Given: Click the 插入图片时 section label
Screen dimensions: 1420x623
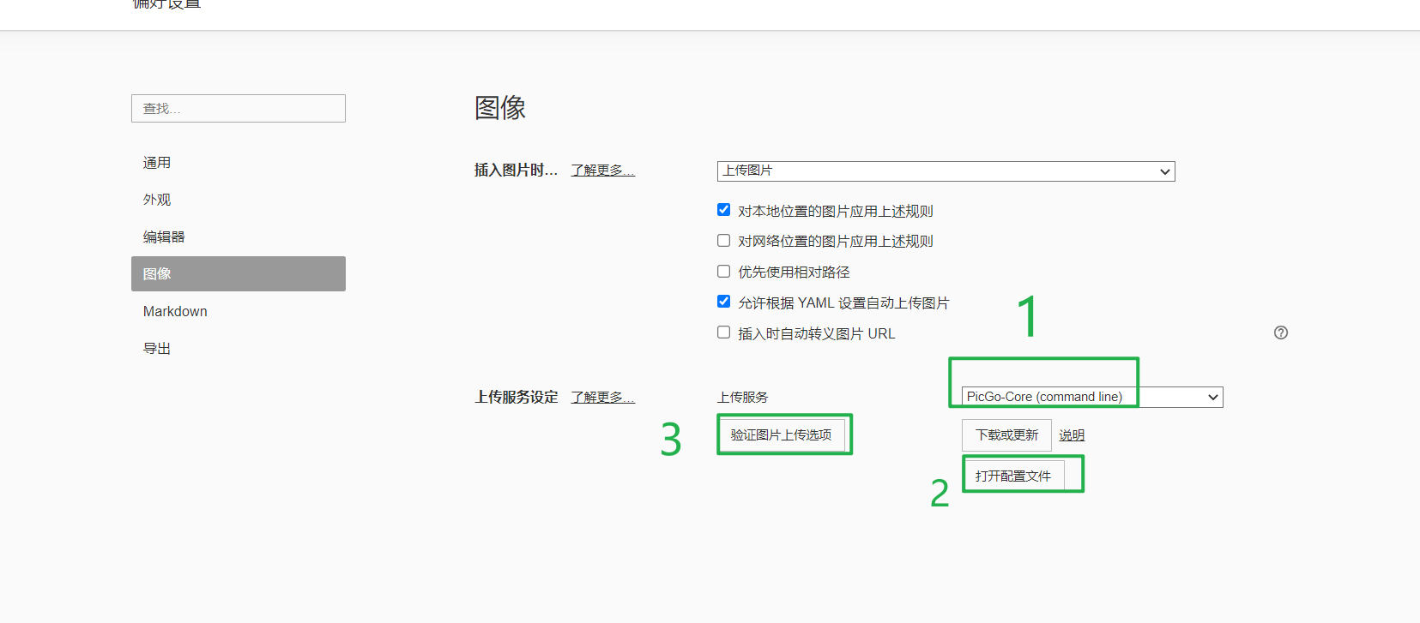Looking at the screenshot, I should 517,171.
